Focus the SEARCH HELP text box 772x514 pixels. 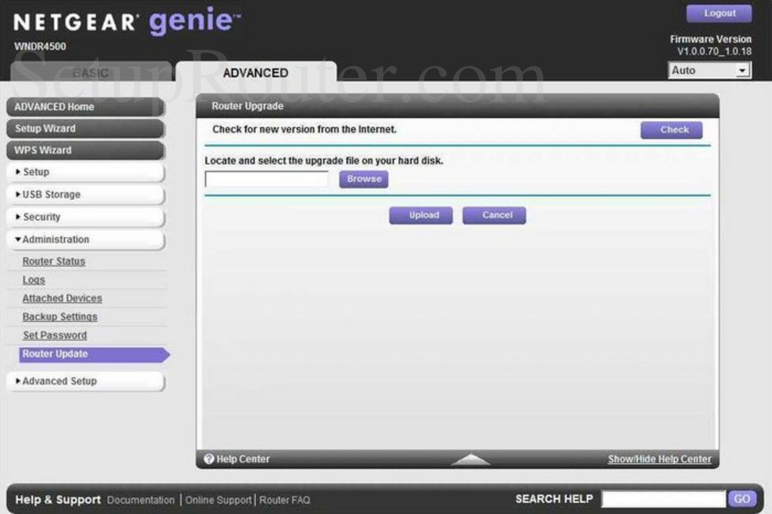point(663,499)
